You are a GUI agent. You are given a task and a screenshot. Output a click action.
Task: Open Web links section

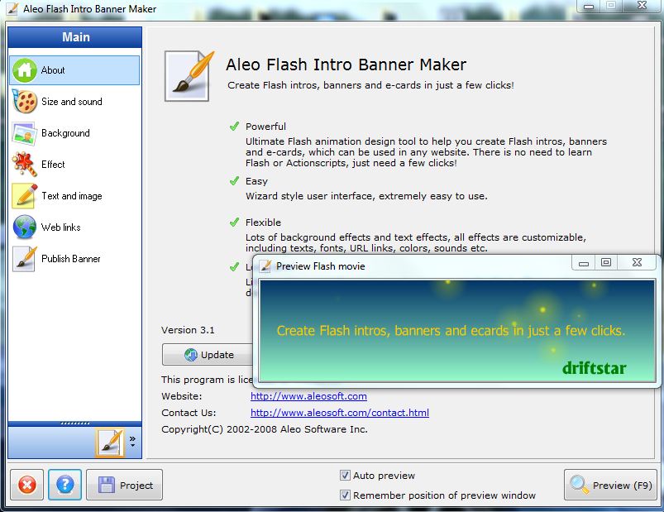click(74, 227)
